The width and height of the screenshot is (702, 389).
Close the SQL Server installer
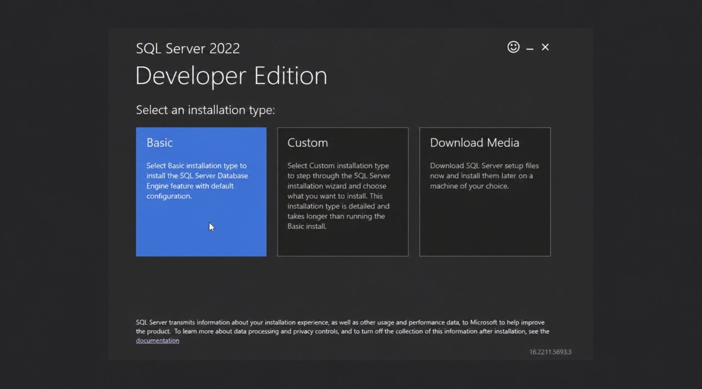[x=545, y=47]
